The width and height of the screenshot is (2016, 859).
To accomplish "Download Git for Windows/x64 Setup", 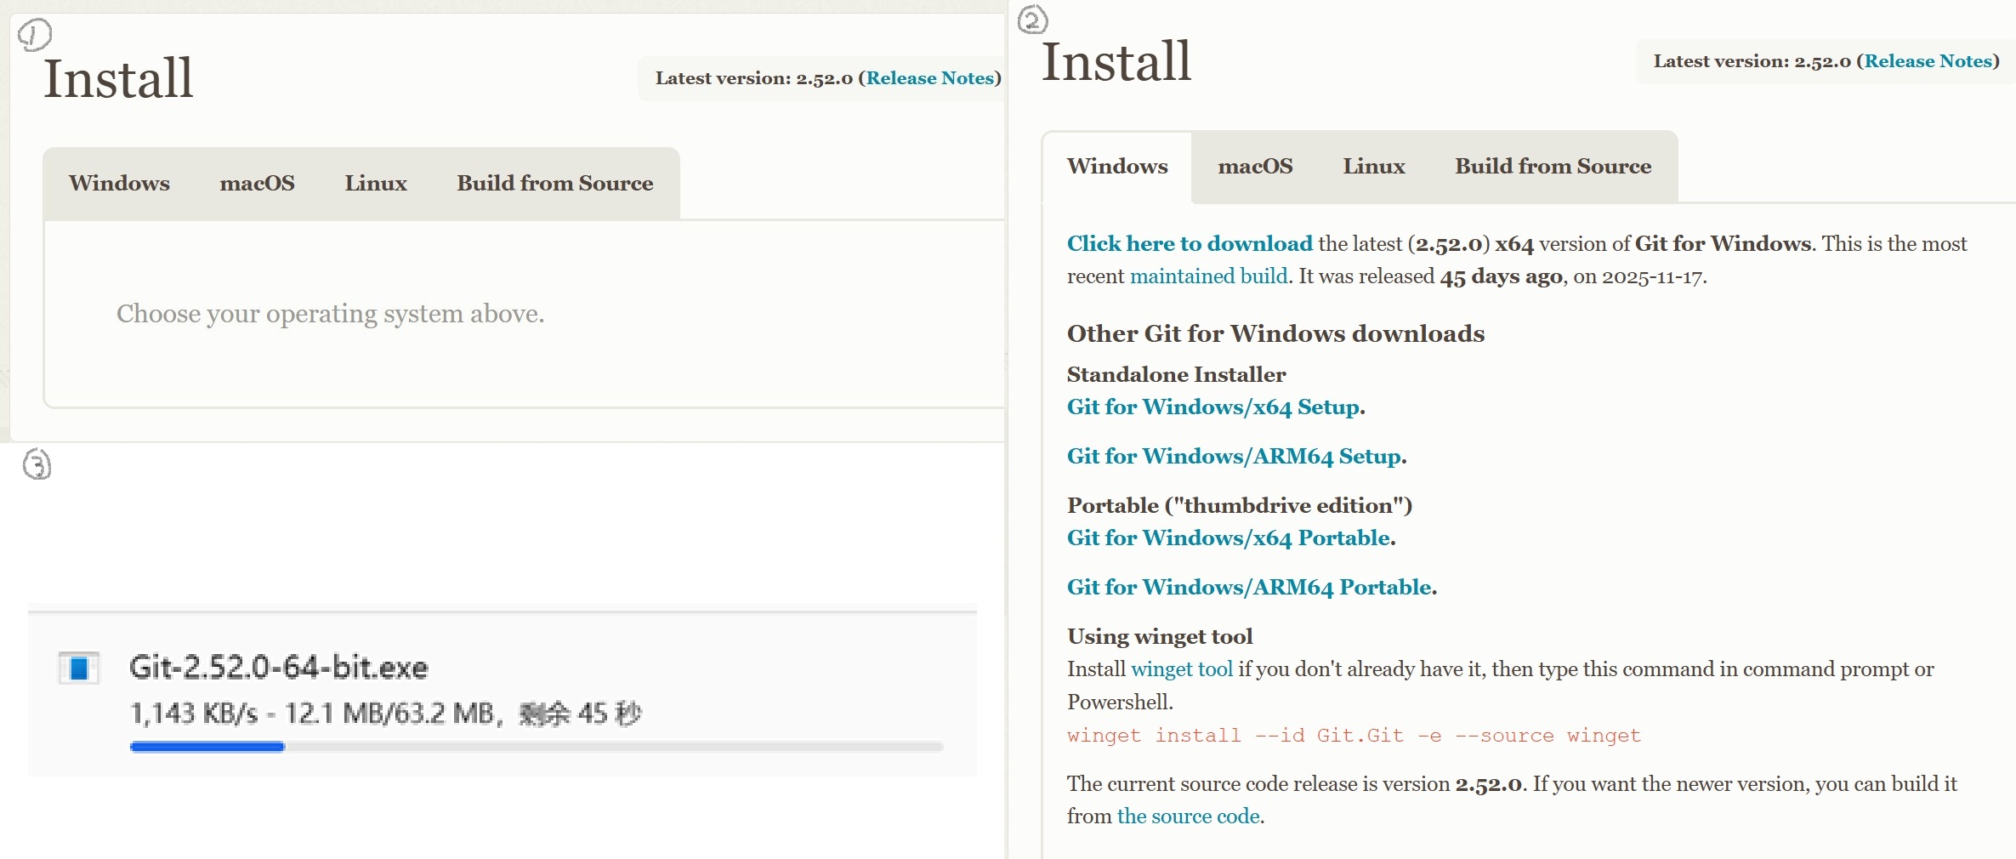I will click(x=1212, y=407).
